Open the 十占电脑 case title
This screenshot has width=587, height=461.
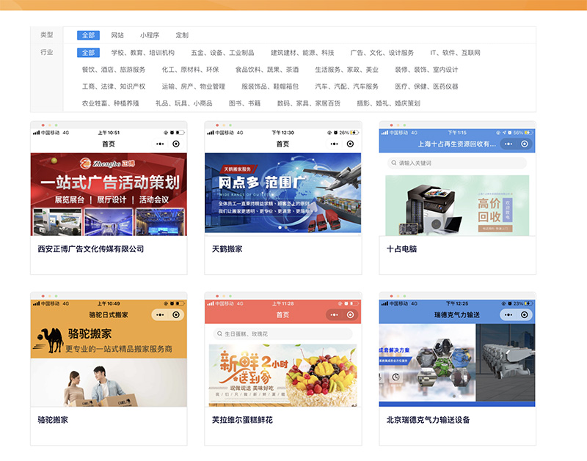point(401,249)
